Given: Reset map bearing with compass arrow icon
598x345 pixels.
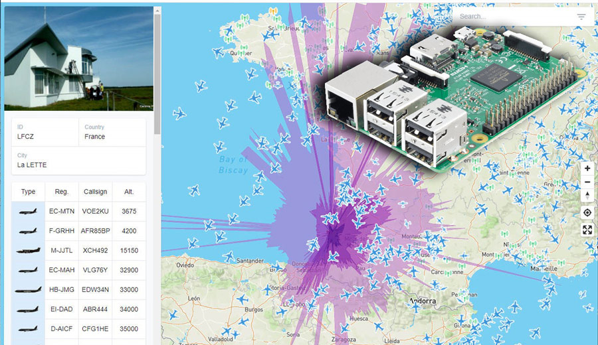Looking at the screenshot, I should click(x=587, y=195).
